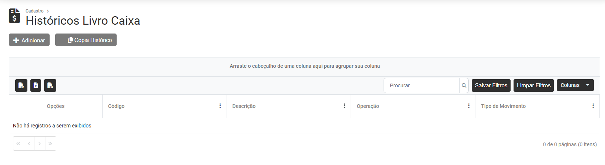This screenshot has width=605, height=165.
Task: Export the table as PDF
Action: coord(21,85)
